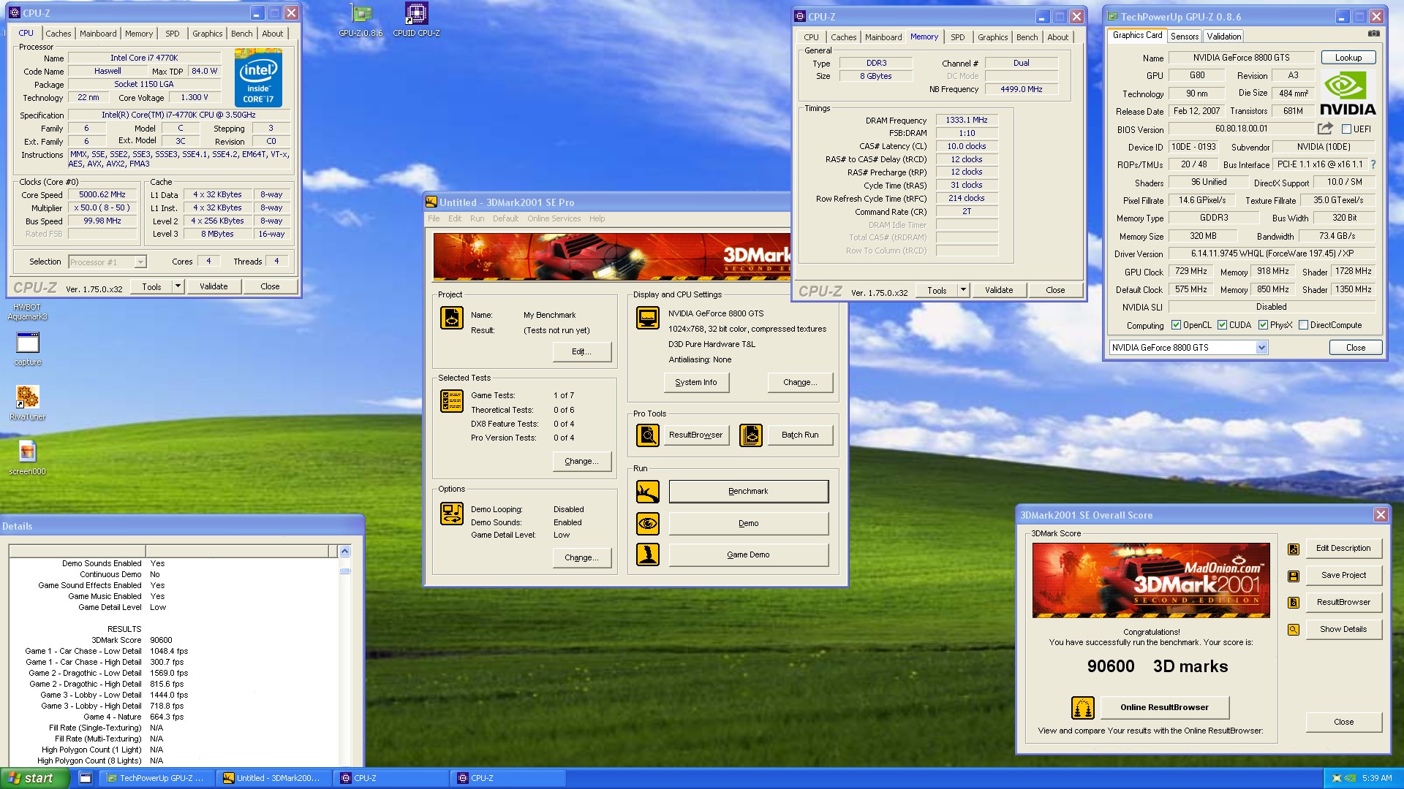Click the Core Speed value 5000.62 MHz
1404x789 pixels.
[x=102, y=195]
